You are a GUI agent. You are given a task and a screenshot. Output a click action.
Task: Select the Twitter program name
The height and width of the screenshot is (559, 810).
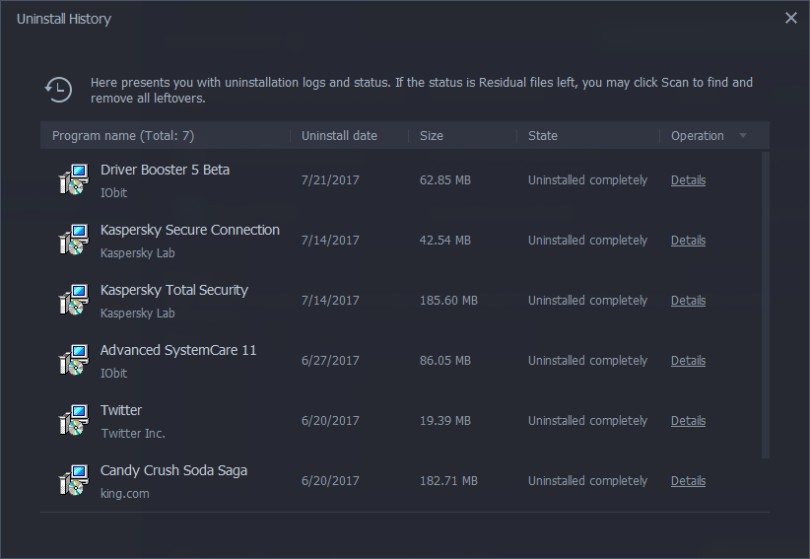pyautogui.click(x=121, y=410)
